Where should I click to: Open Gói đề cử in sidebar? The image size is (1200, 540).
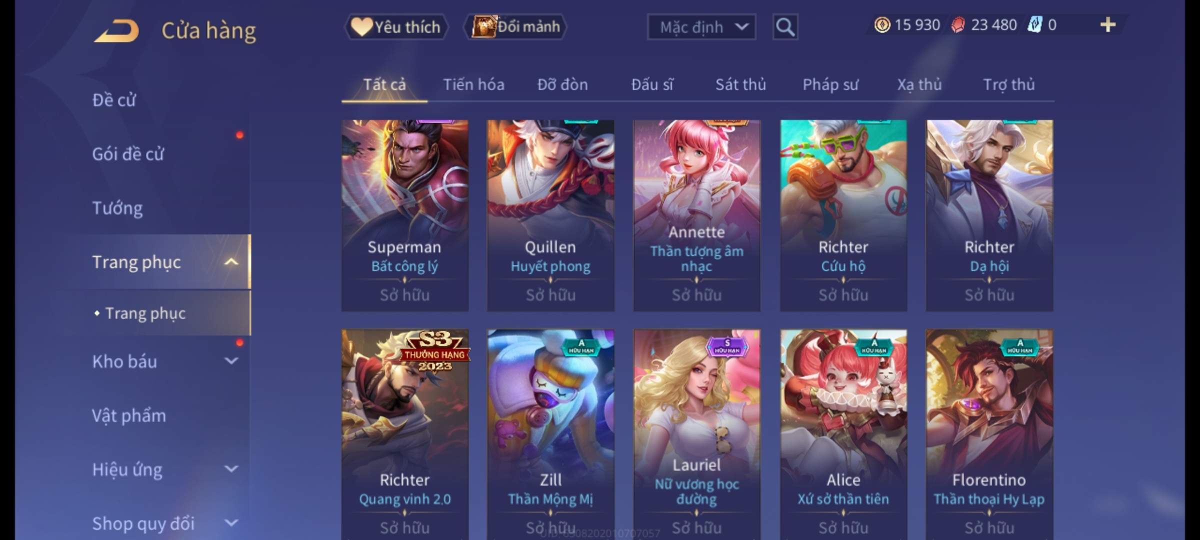[128, 154]
